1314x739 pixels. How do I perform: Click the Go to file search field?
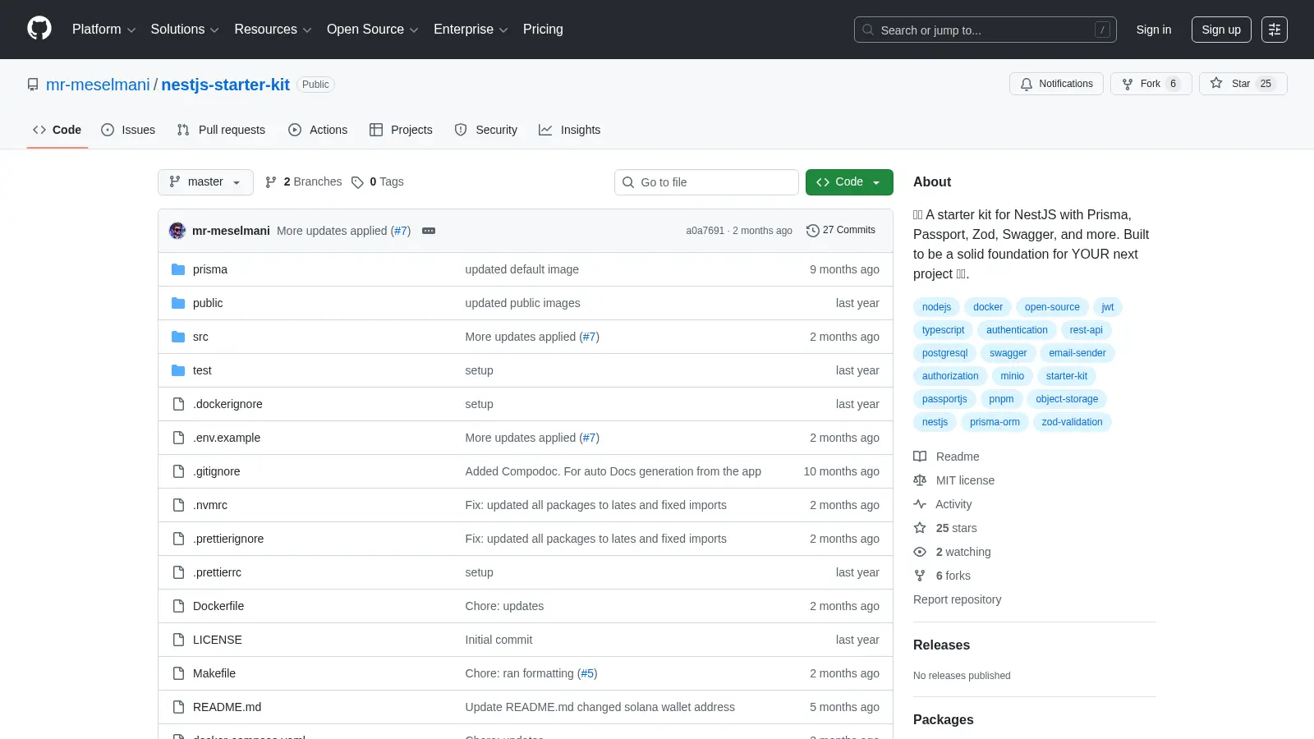(706, 182)
